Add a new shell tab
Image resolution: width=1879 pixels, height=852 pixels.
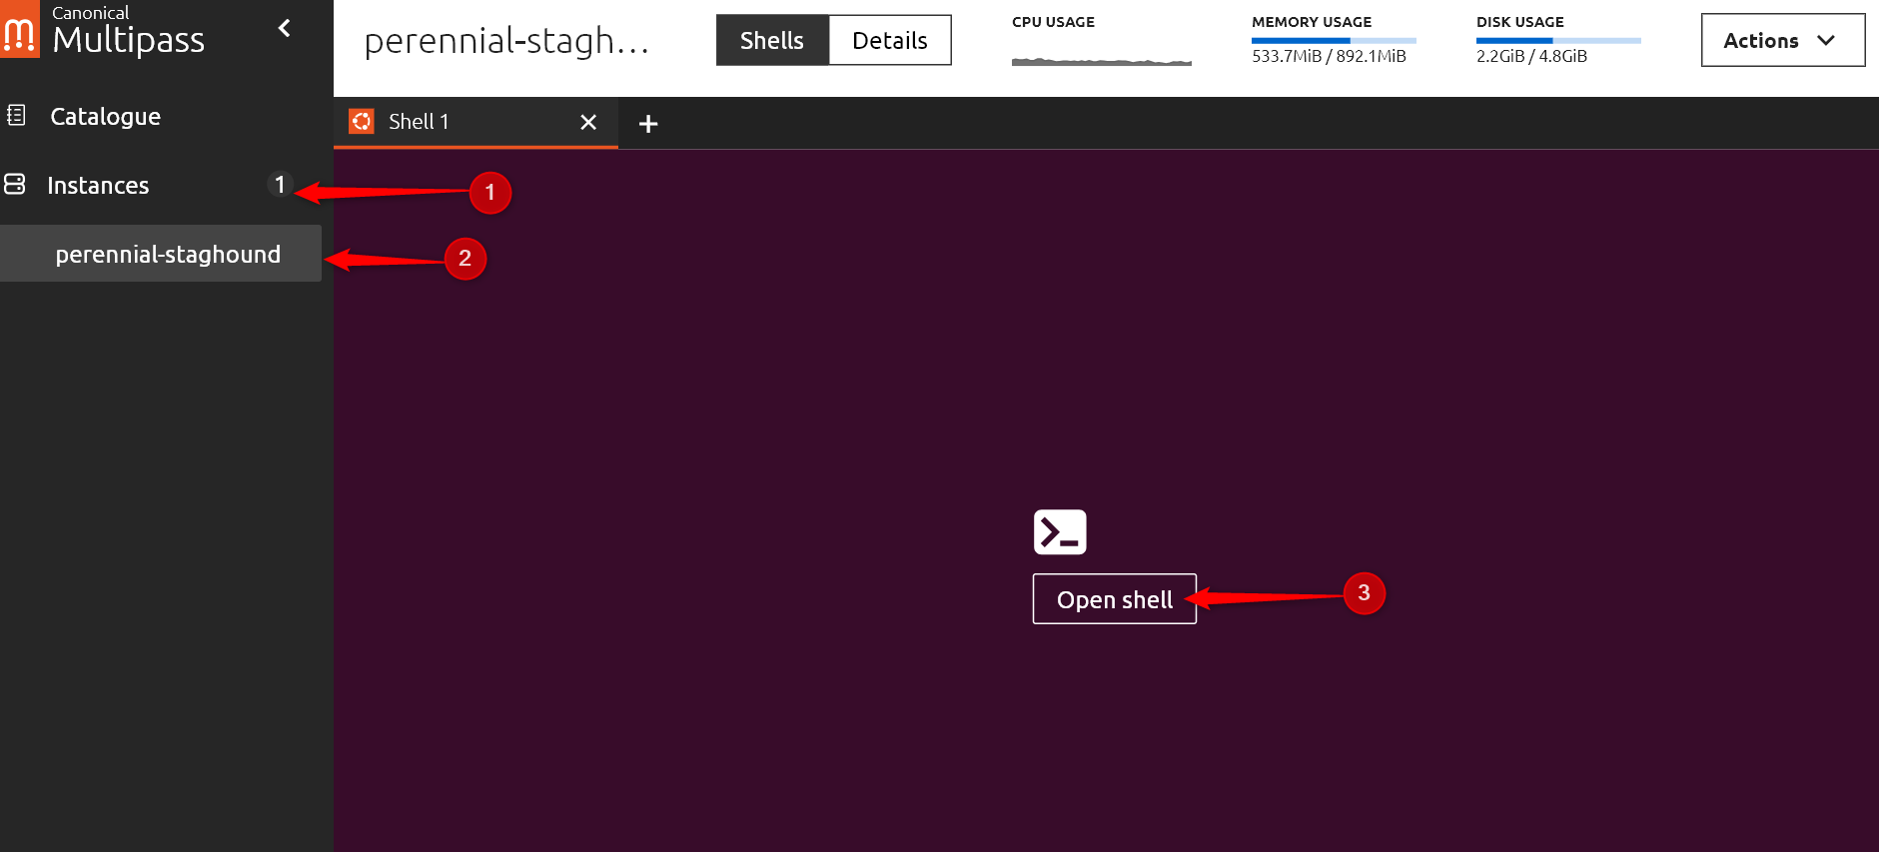[648, 124]
